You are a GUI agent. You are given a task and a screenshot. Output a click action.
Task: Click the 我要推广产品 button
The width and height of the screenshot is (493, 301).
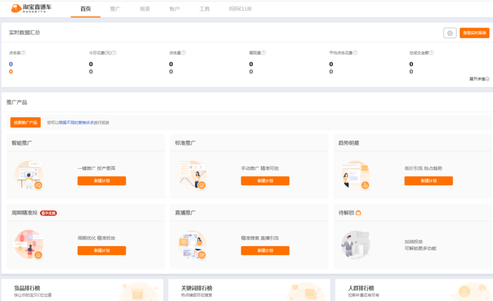pyautogui.click(x=26, y=122)
